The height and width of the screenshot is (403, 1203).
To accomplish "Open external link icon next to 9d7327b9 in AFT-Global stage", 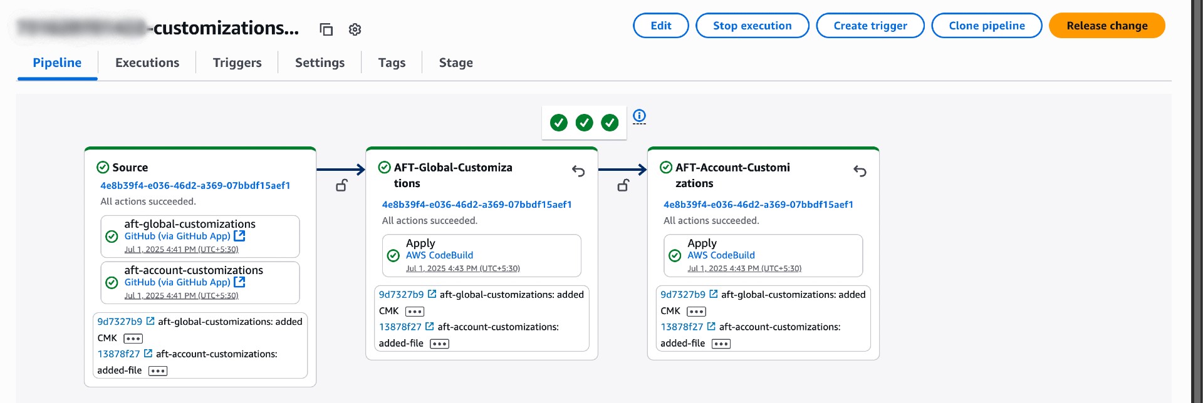I will (432, 294).
